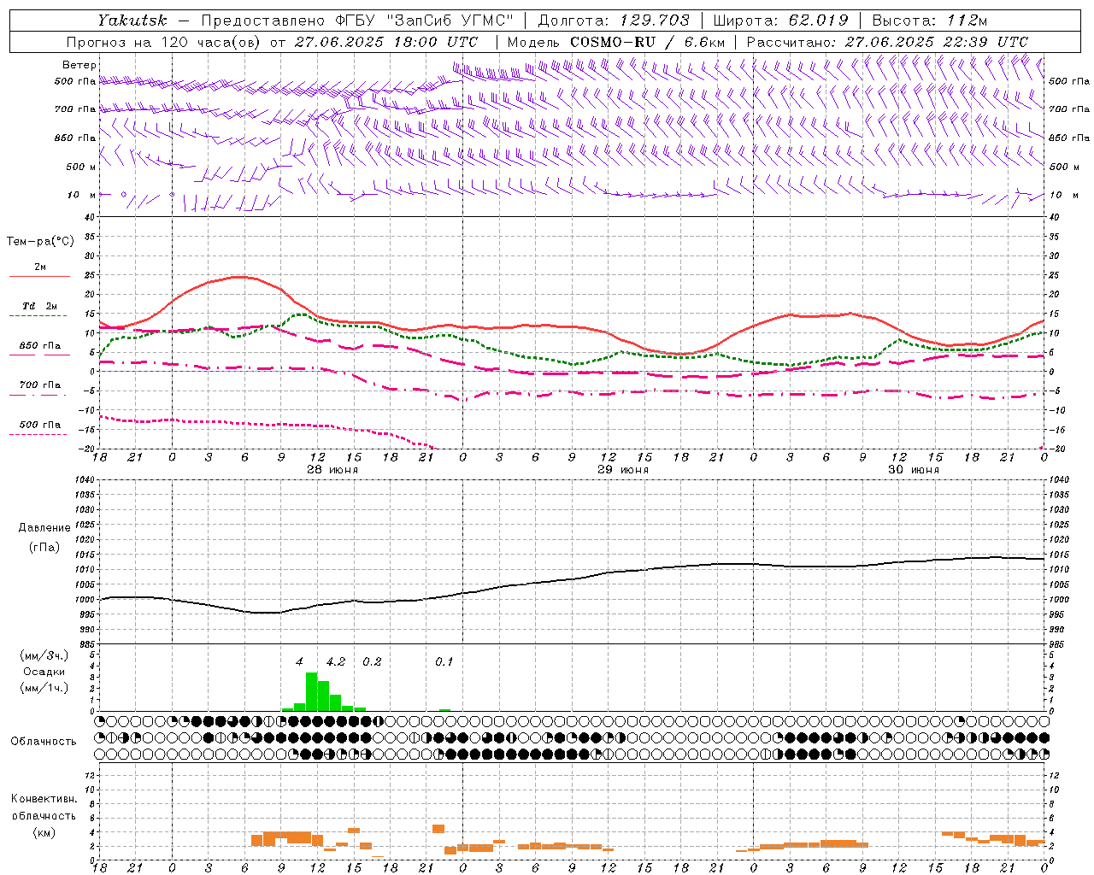Click the 'Давление' pressure panel label
This screenshot has height=875, width=1094.
coord(44,528)
